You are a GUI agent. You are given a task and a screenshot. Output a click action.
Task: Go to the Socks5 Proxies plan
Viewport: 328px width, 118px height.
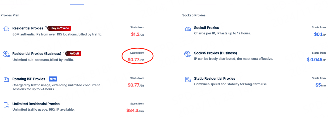tap(207, 28)
